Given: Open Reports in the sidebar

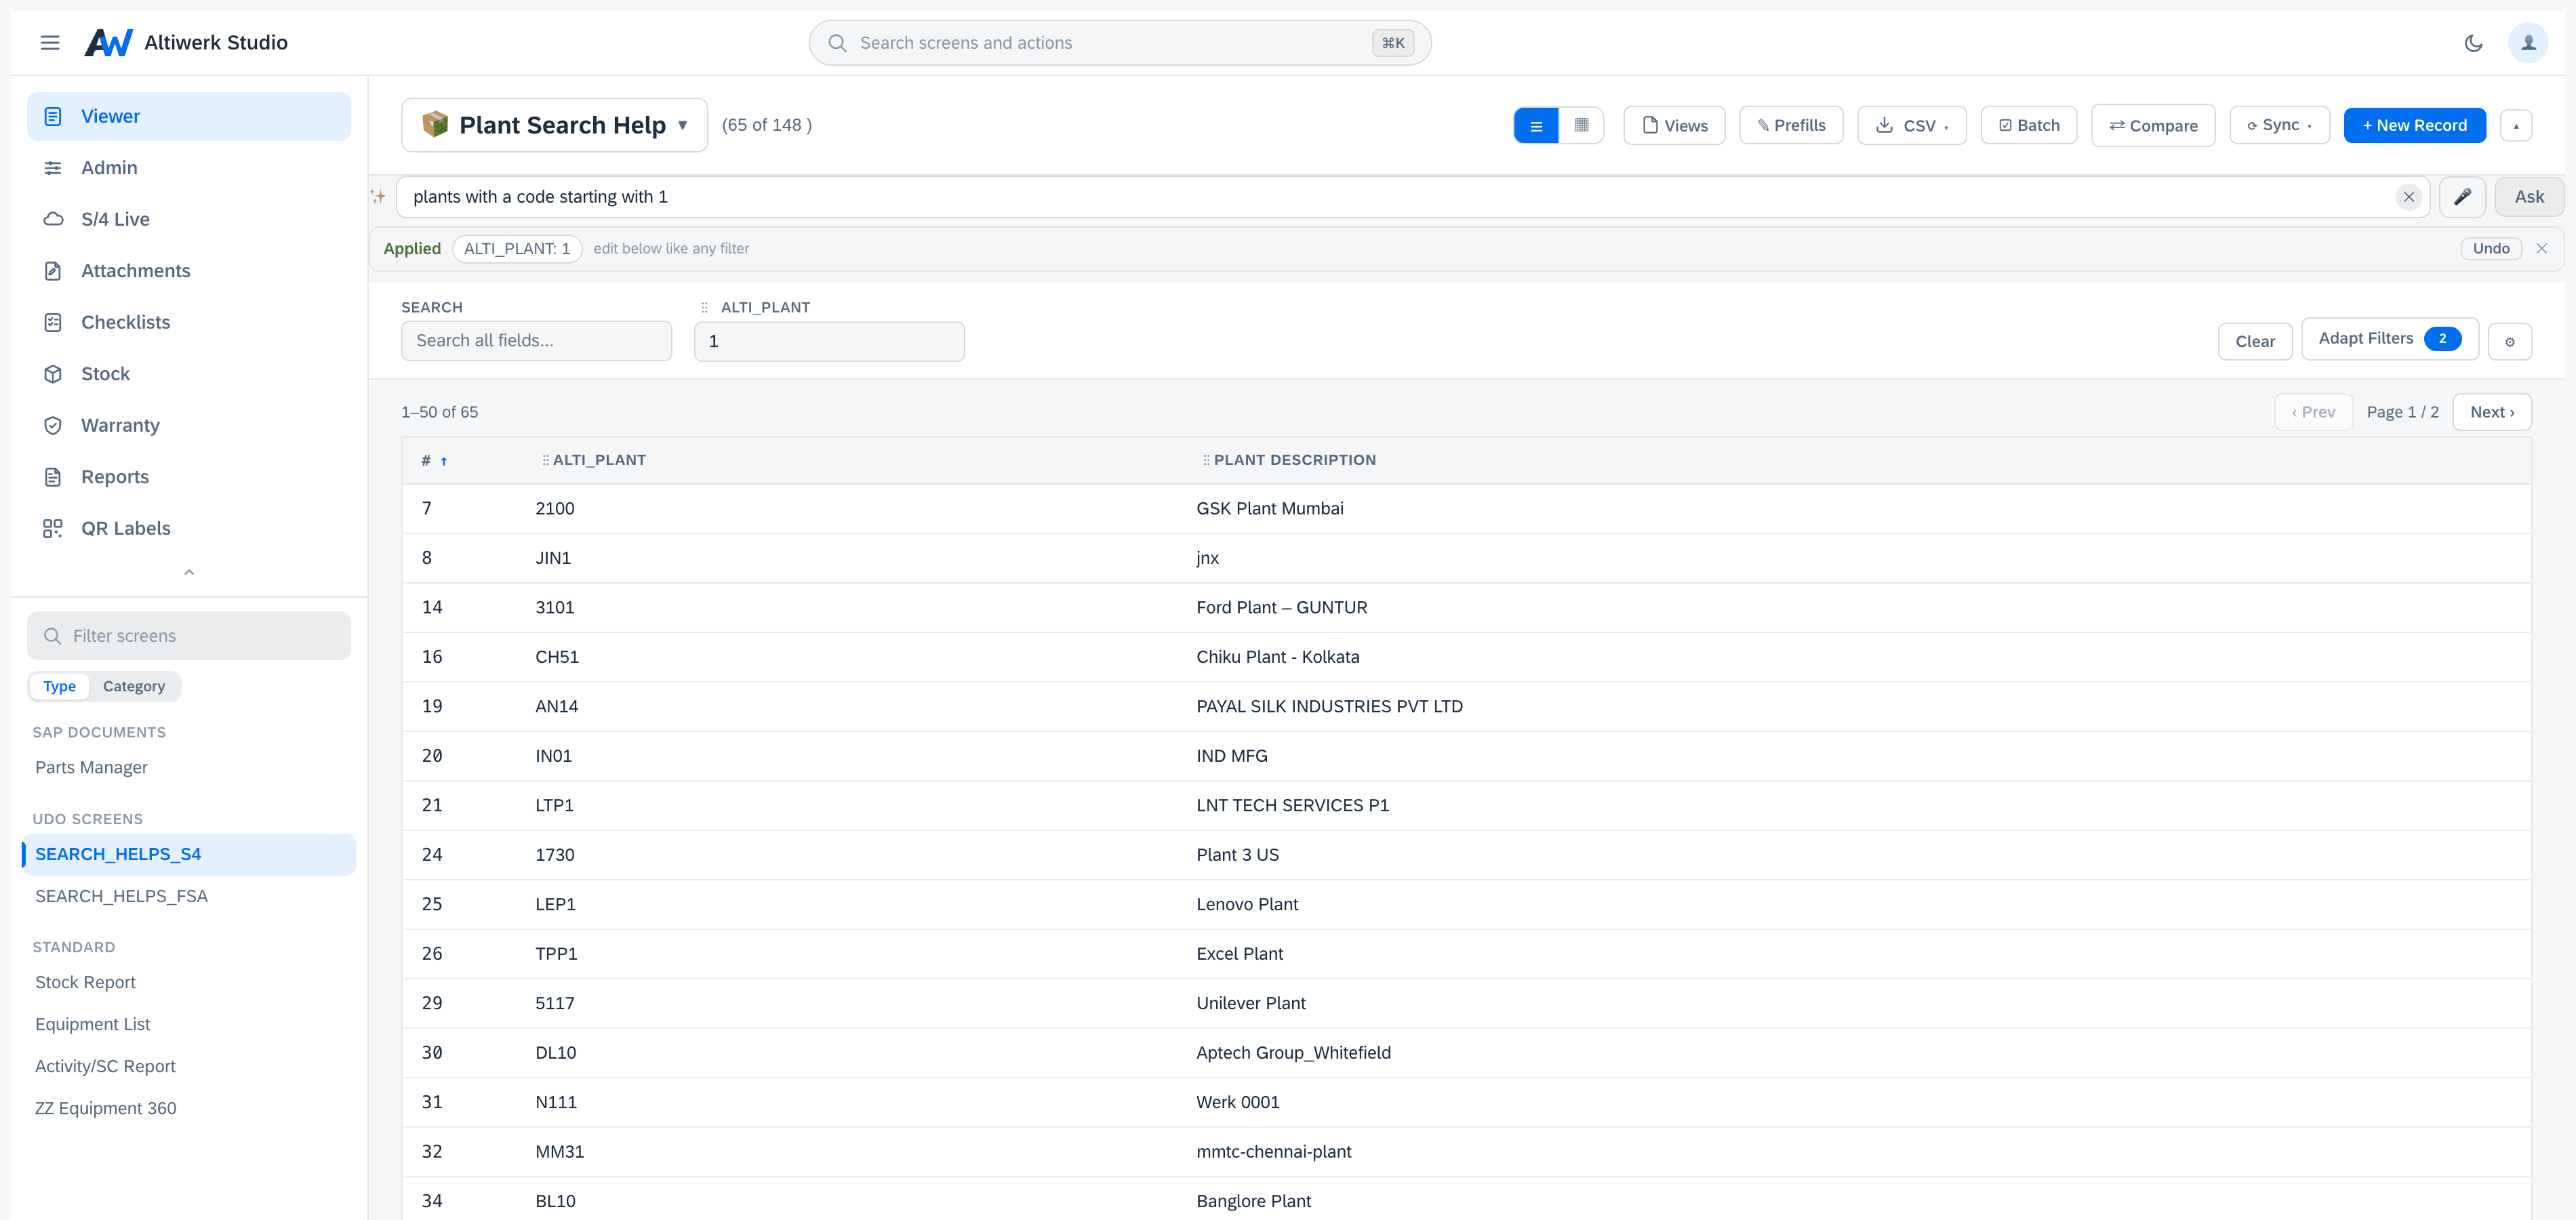Looking at the screenshot, I should pyautogui.click(x=189, y=477).
